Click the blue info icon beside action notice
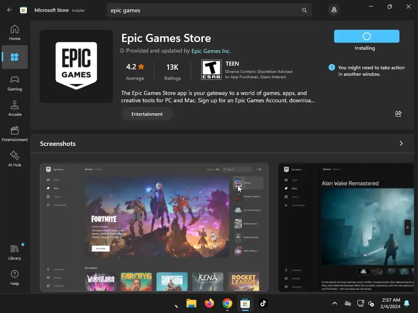418x313 pixels. (x=331, y=67)
